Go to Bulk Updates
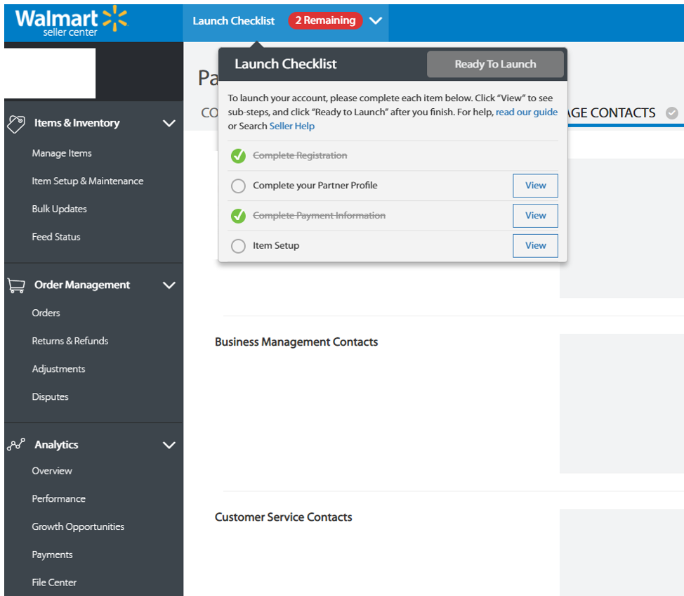 pos(59,209)
